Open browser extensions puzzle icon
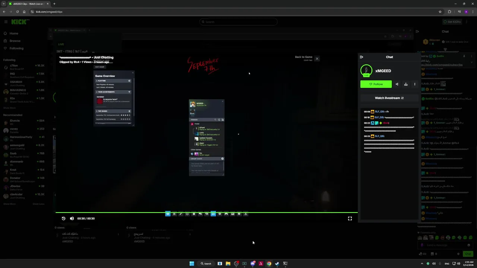The width and height of the screenshot is (477, 268). point(449,12)
